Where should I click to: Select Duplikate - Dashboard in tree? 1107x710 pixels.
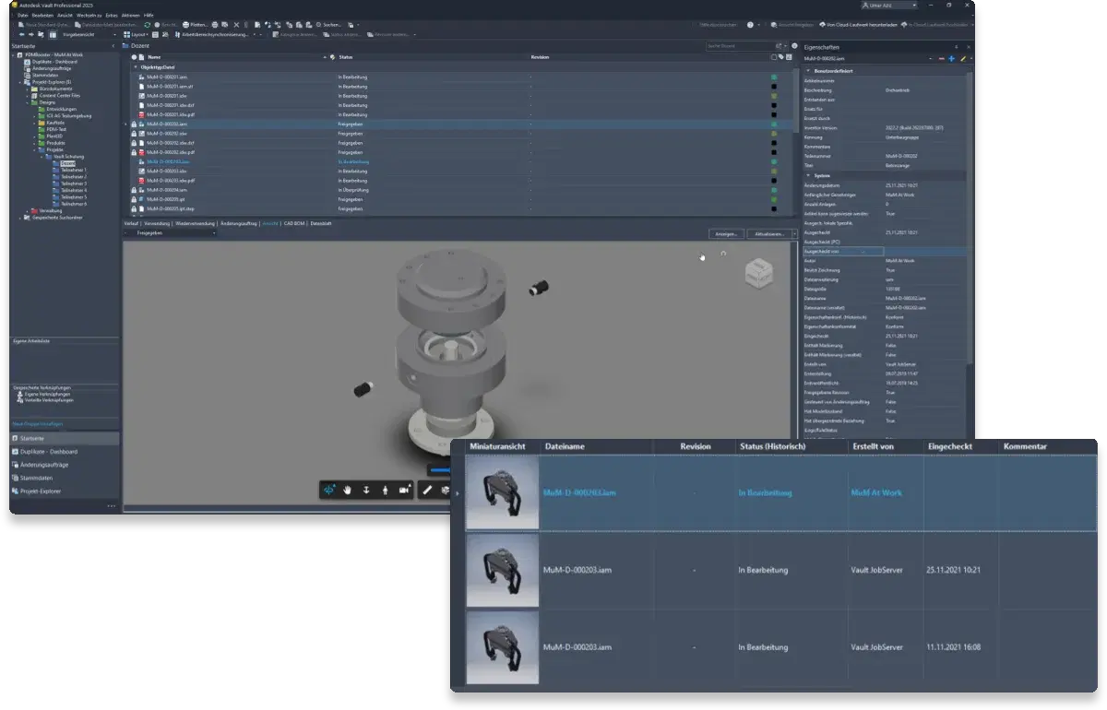[54, 62]
